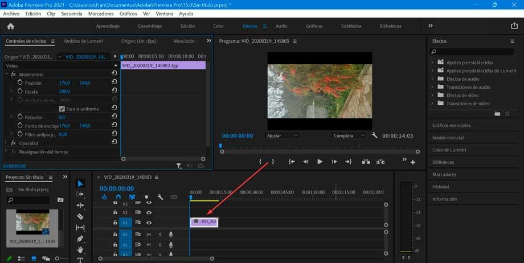Viewport: 524px width, 263px height.
Task: Select the Razor tool
Action: click(80, 216)
